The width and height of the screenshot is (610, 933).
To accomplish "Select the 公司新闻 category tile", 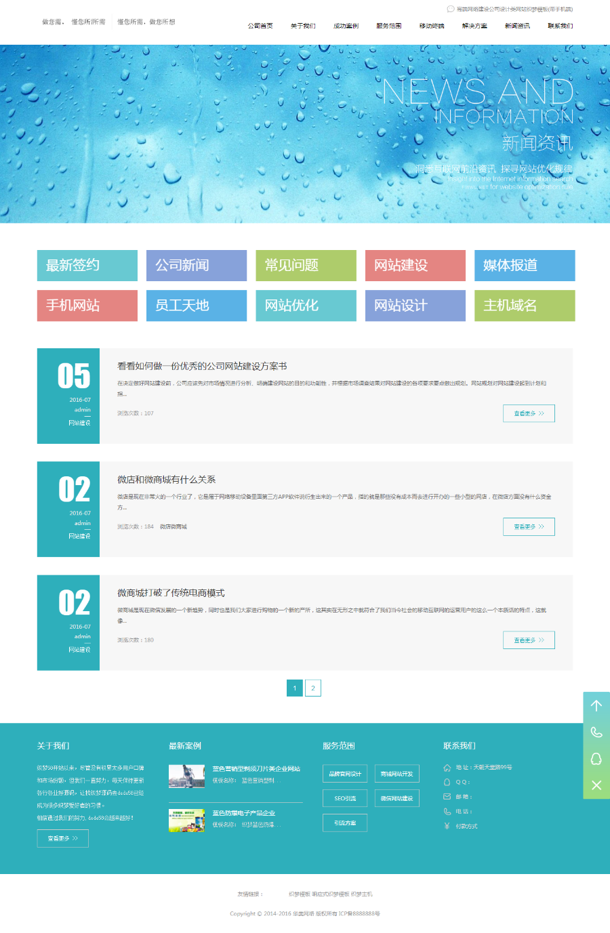I will [x=197, y=266].
